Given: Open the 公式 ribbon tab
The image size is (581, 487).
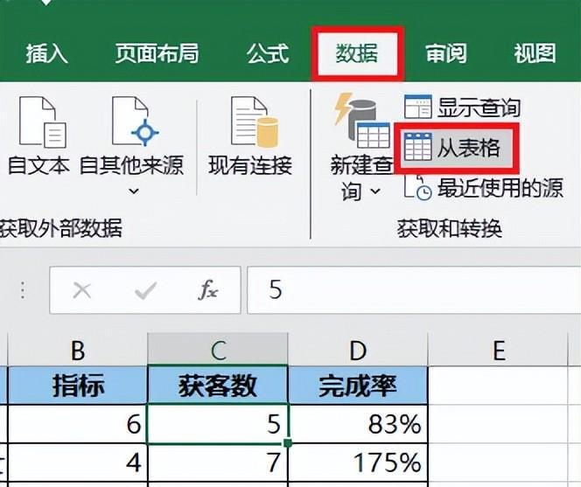Looking at the screenshot, I should (268, 53).
